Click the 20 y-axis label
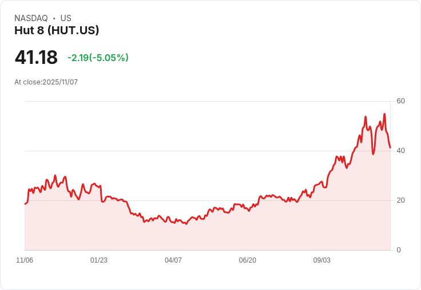 point(401,200)
